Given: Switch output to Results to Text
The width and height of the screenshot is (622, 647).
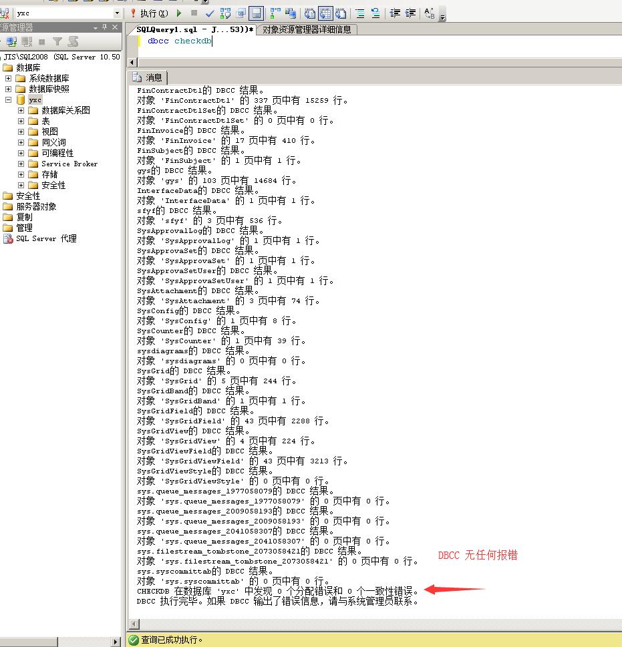Looking at the screenshot, I should tap(309, 13).
